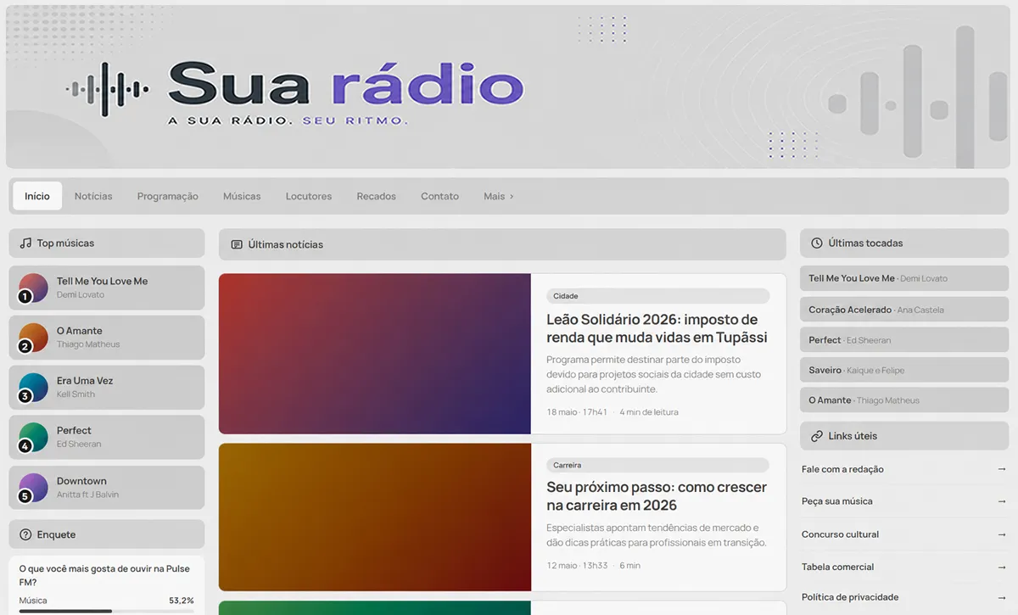This screenshot has width=1018, height=615.
Task: Select the Recados tab
Action: (x=377, y=196)
